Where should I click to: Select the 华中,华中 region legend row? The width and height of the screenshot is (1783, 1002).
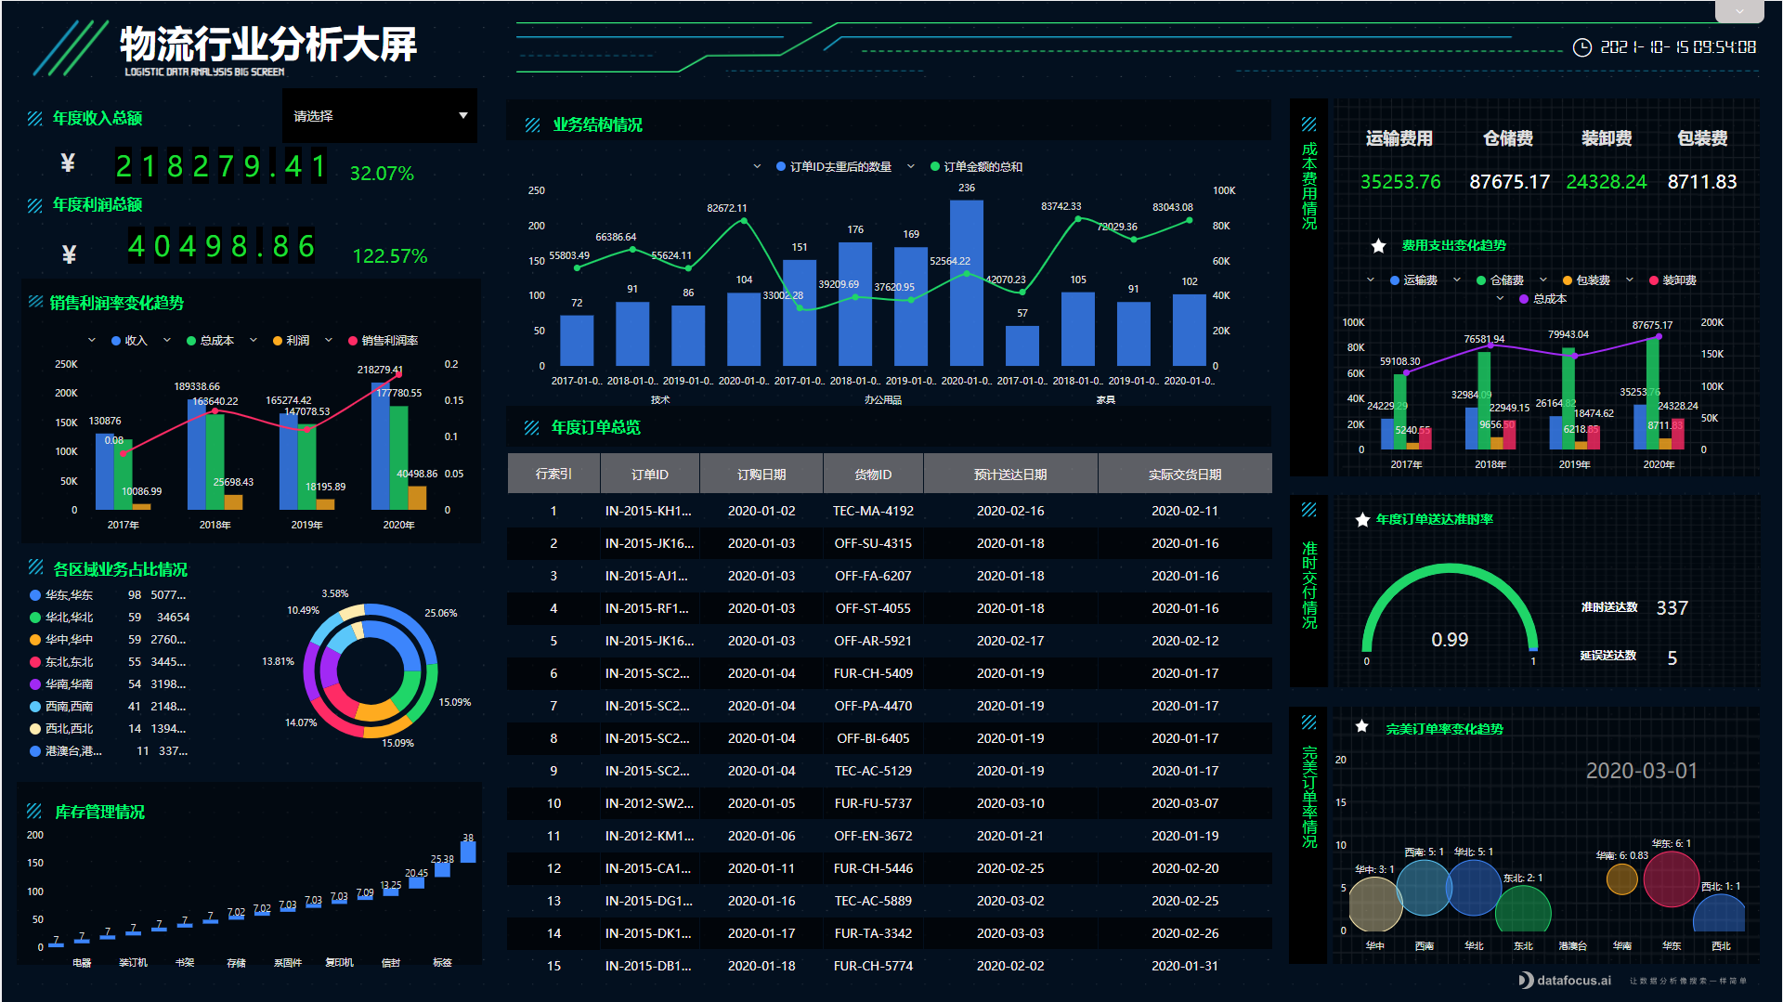[x=109, y=640]
